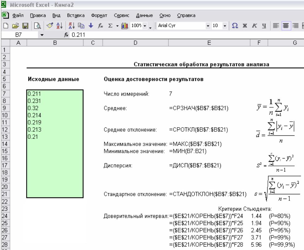This screenshot has height=250, width=304.
Task: Select the =МАКС($B$7:$B$21) formula cell
Action: [209, 144]
